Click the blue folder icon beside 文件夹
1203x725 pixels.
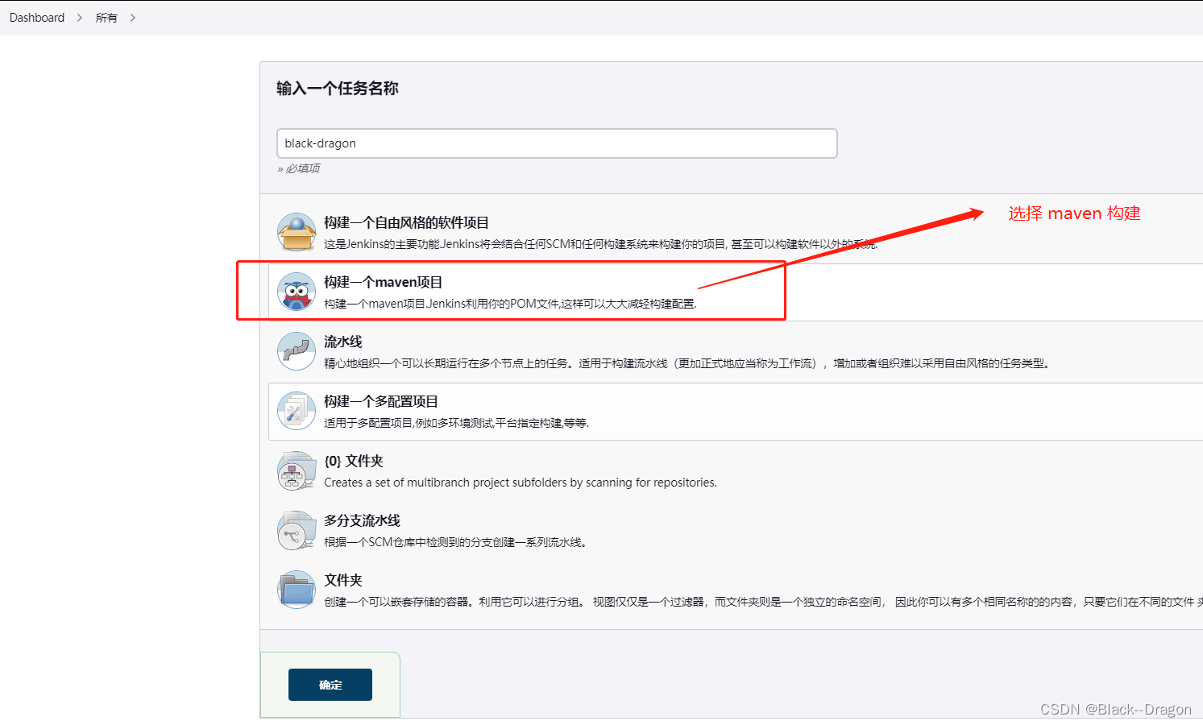click(x=296, y=589)
